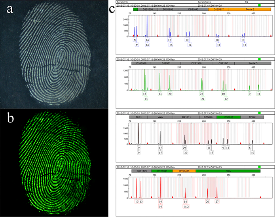This screenshot has width=277, height=217.
Task: Click the green quality square in the D8S1179 panel
Action: click(259, 167)
